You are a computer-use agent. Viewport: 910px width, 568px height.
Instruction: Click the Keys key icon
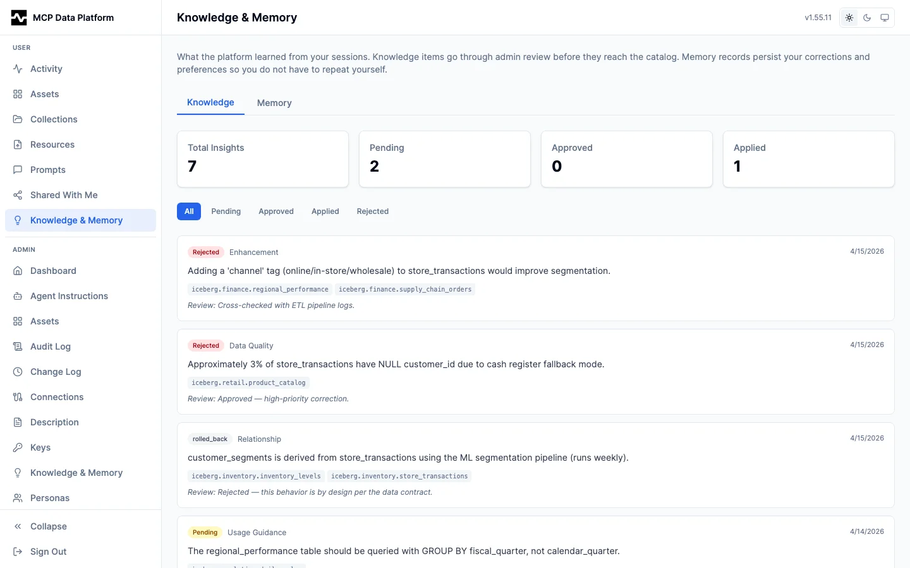[18, 447]
